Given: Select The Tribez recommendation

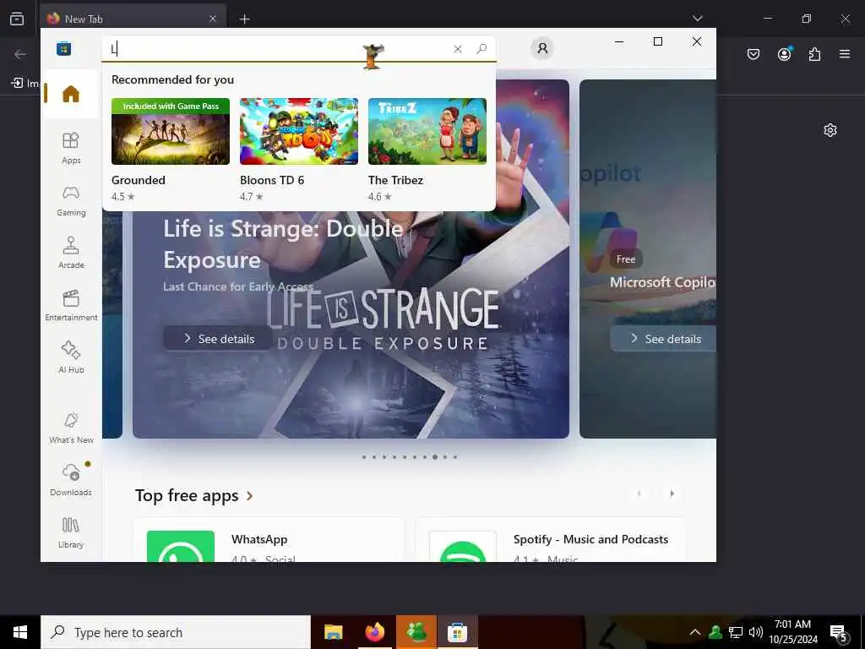Looking at the screenshot, I should pyautogui.click(x=427, y=149).
